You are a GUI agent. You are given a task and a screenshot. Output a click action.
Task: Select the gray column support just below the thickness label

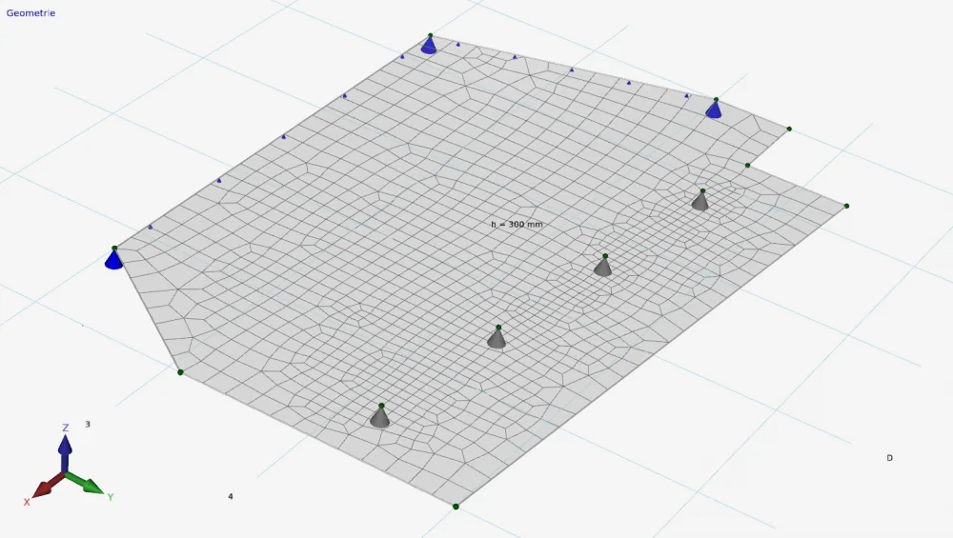[x=497, y=339]
